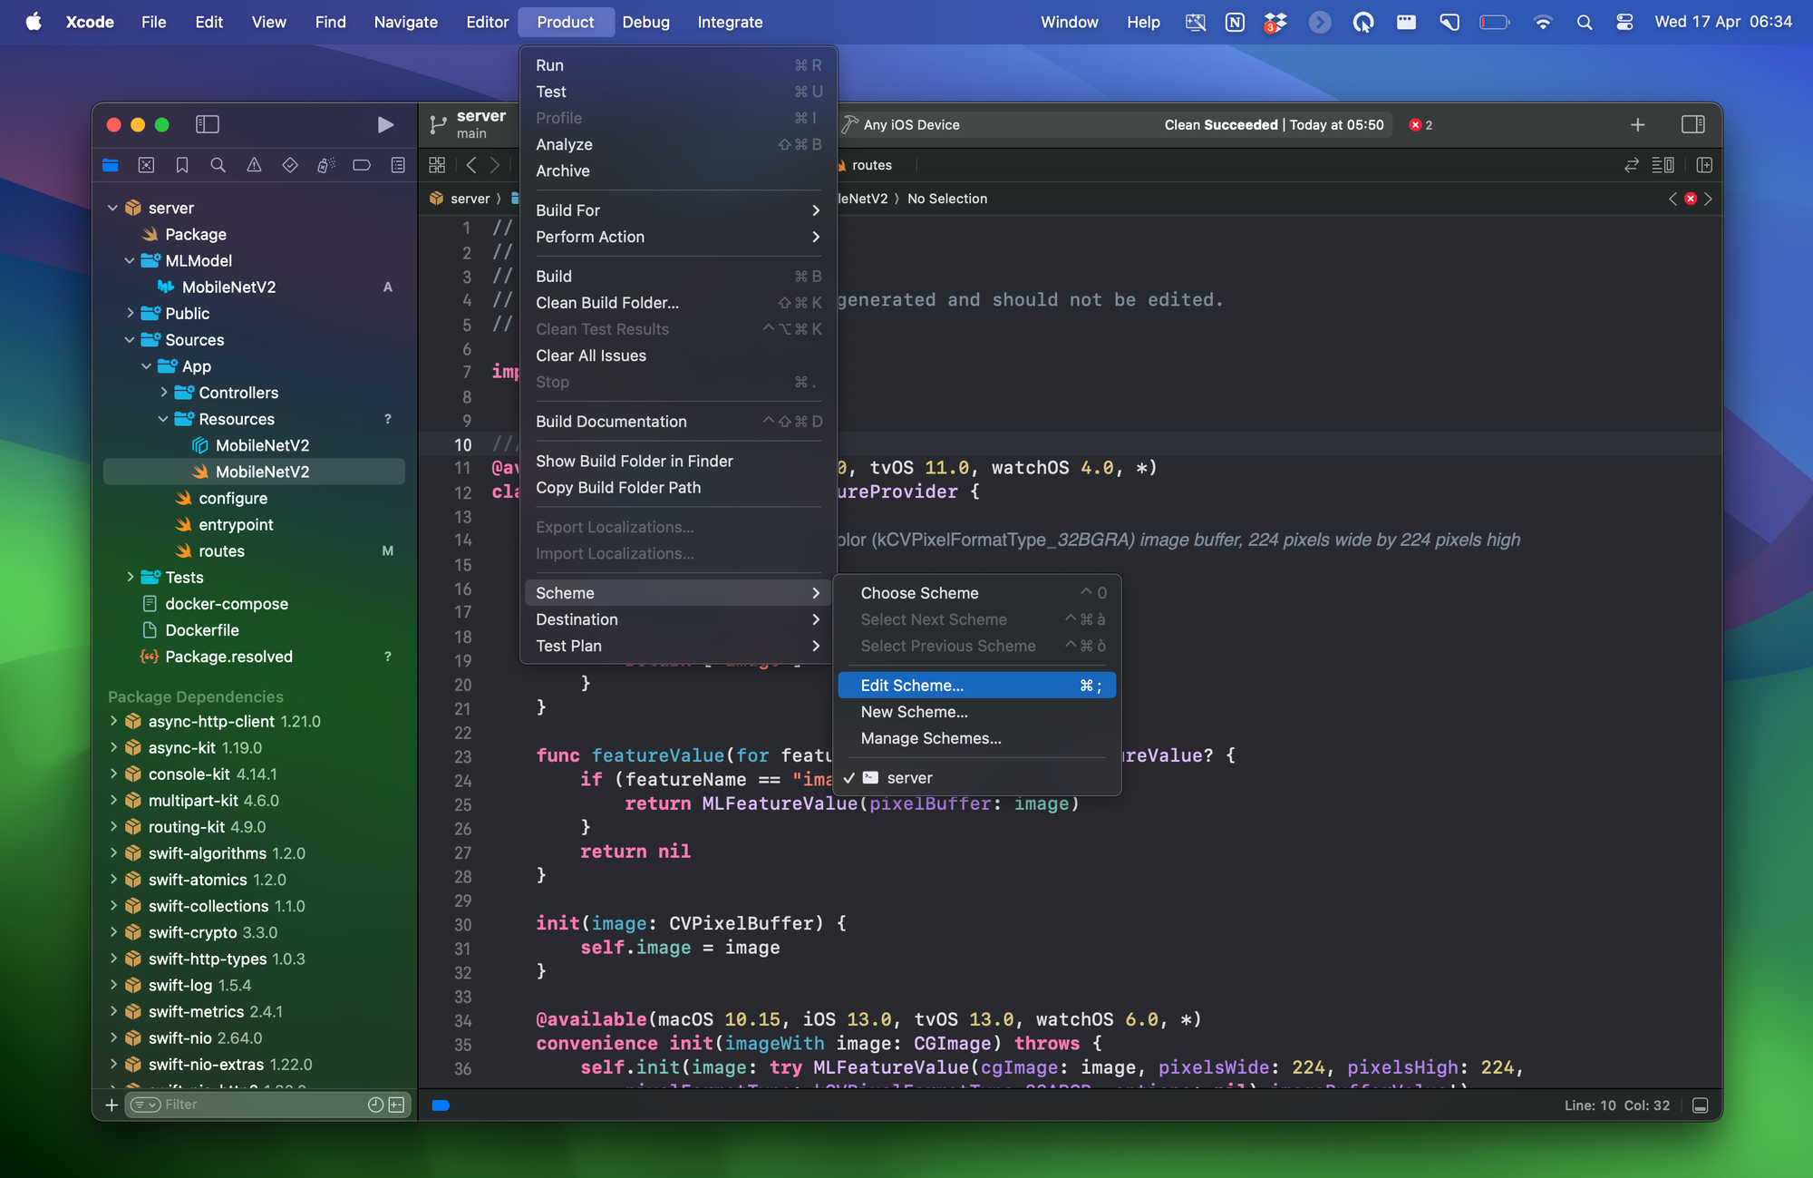Toggle the adjust editor options button

1663,165
